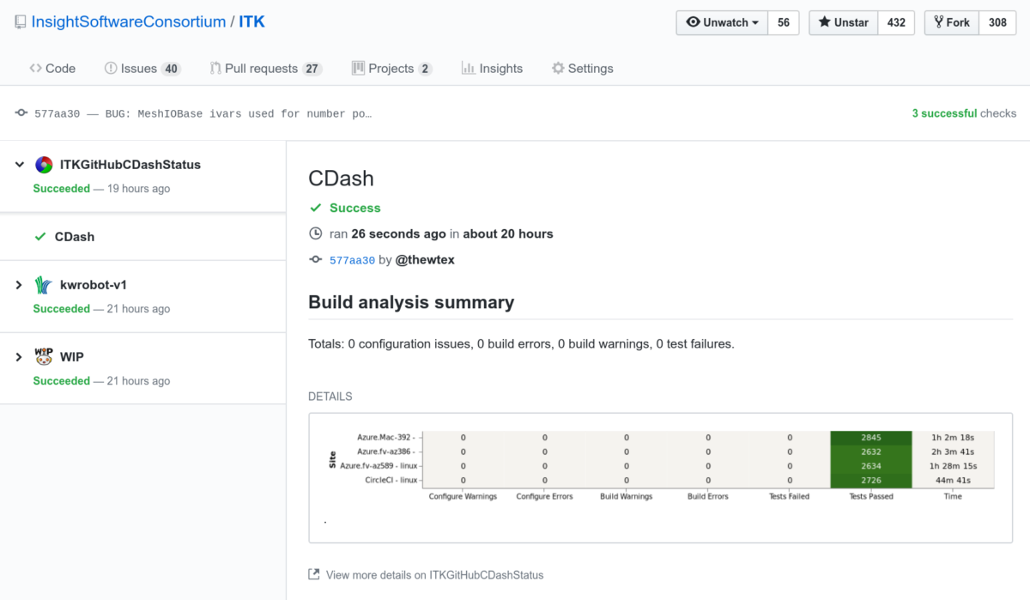Click the clock icon next to run duration
Screen dimensions: 1030x600
[315, 233]
